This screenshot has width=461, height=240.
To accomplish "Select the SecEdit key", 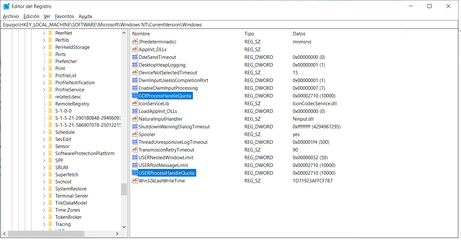I will coord(63,139).
